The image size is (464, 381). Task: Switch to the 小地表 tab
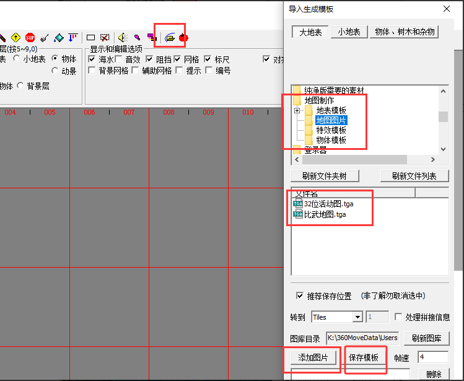click(x=349, y=32)
